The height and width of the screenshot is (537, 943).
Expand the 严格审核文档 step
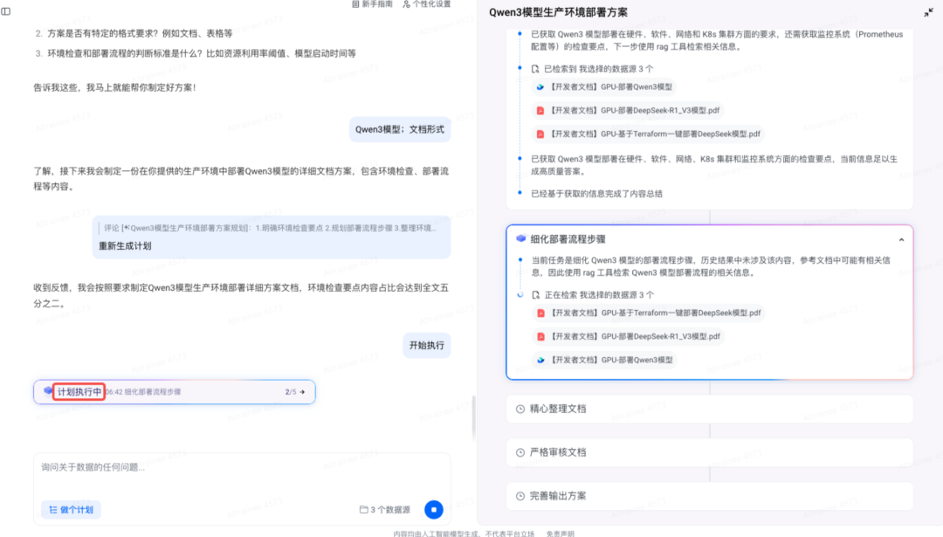click(x=710, y=452)
